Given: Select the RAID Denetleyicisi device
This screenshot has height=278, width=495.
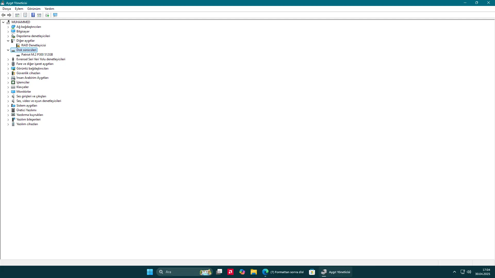Looking at the screenshot, I should (34, 45).
